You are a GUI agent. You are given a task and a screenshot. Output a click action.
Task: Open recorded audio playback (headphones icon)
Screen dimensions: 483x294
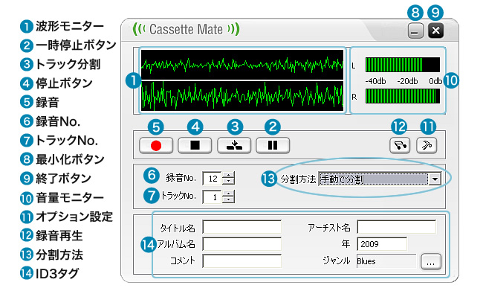pyautogui.click(x=400, y=145)
